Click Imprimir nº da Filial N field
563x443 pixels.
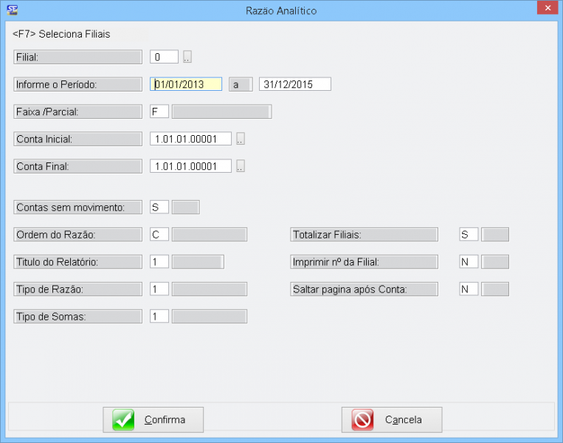[469, 262]
